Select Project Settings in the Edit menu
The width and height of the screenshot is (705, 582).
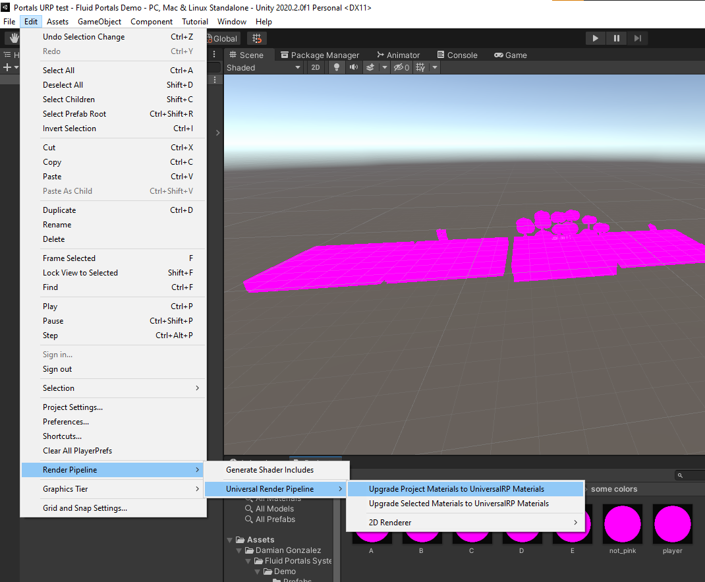point(72,407)
